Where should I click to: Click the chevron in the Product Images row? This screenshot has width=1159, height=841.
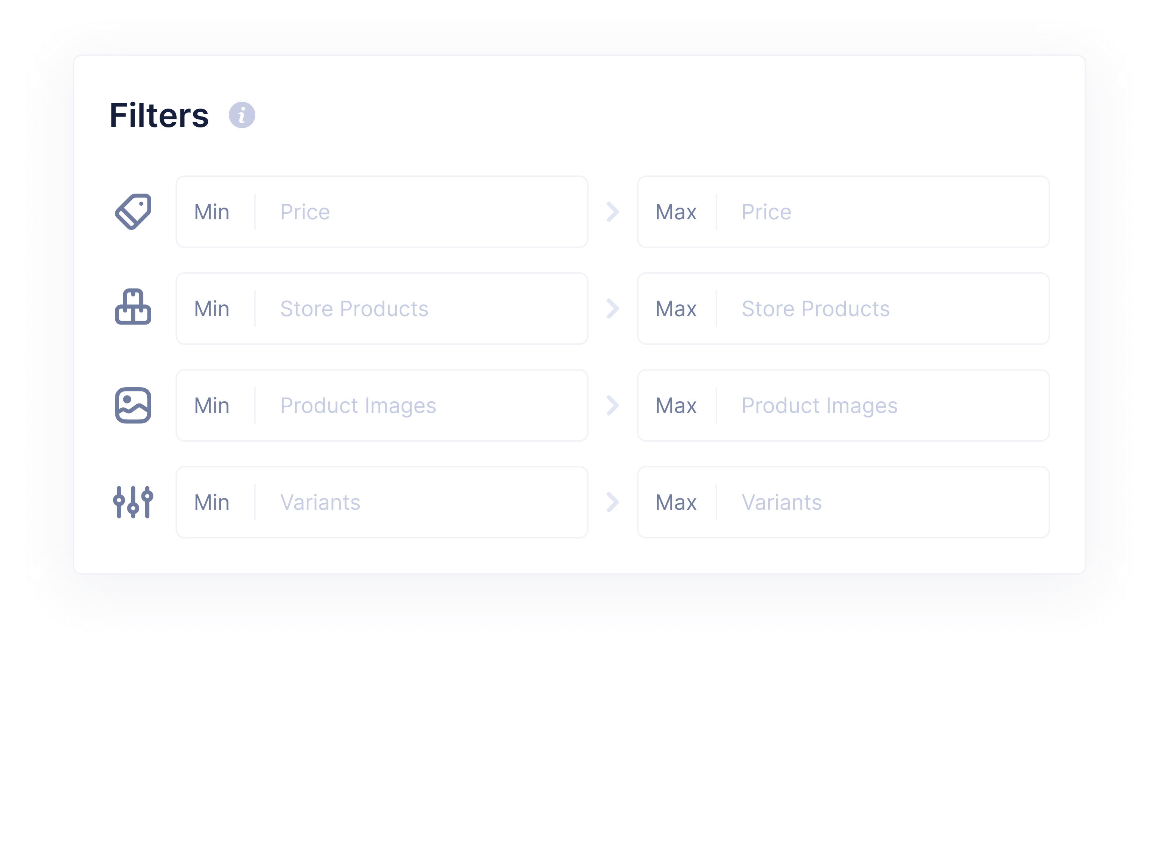(x=613, y=405)
